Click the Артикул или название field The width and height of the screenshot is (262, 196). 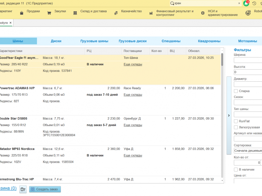coord(248,139)
